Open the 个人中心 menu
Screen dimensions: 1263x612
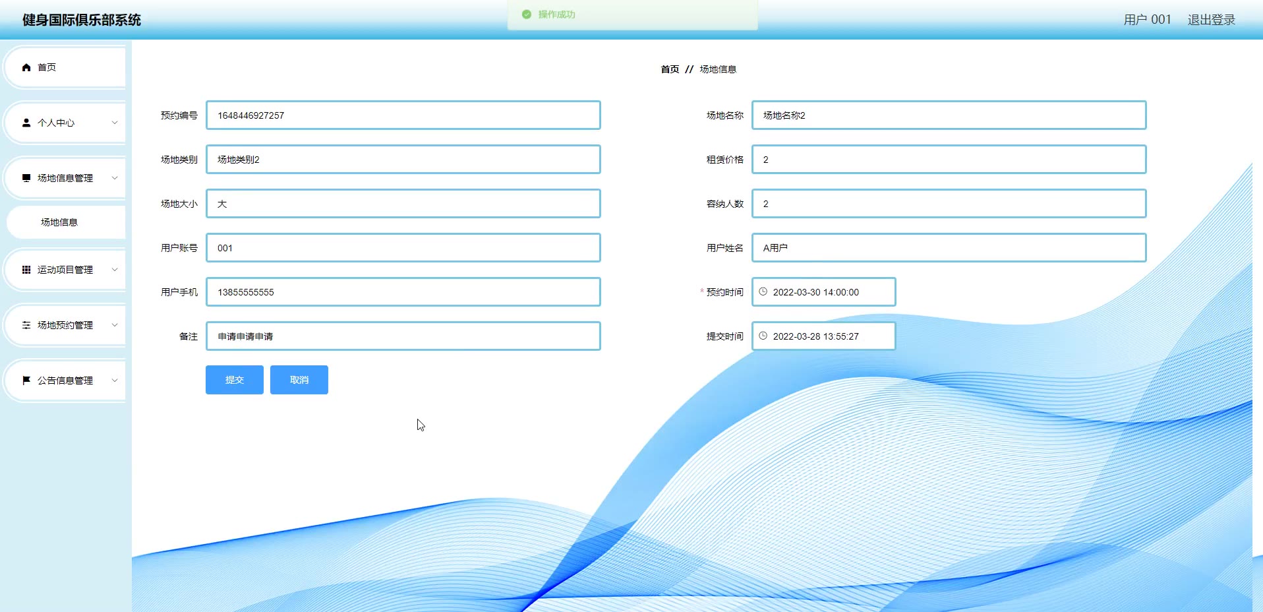tap(66, 123)
